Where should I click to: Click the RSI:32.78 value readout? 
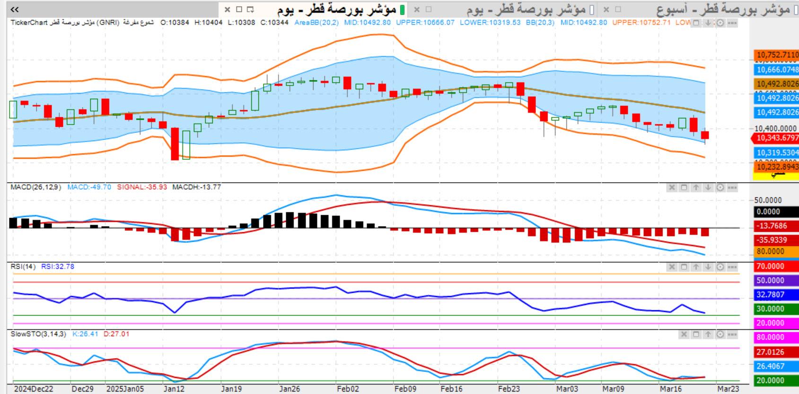pyautogui.click(x=58, y=266)
